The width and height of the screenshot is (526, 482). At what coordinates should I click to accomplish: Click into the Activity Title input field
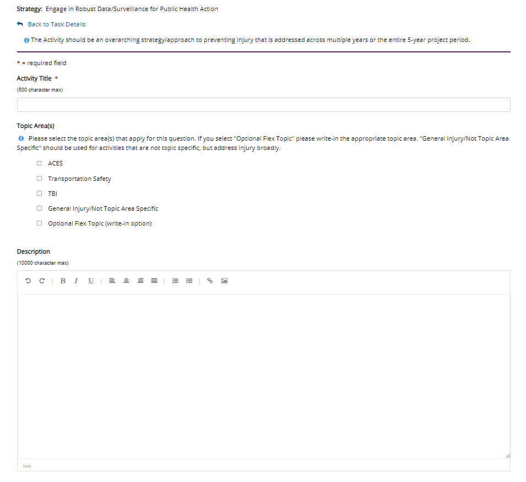point(263,105)
